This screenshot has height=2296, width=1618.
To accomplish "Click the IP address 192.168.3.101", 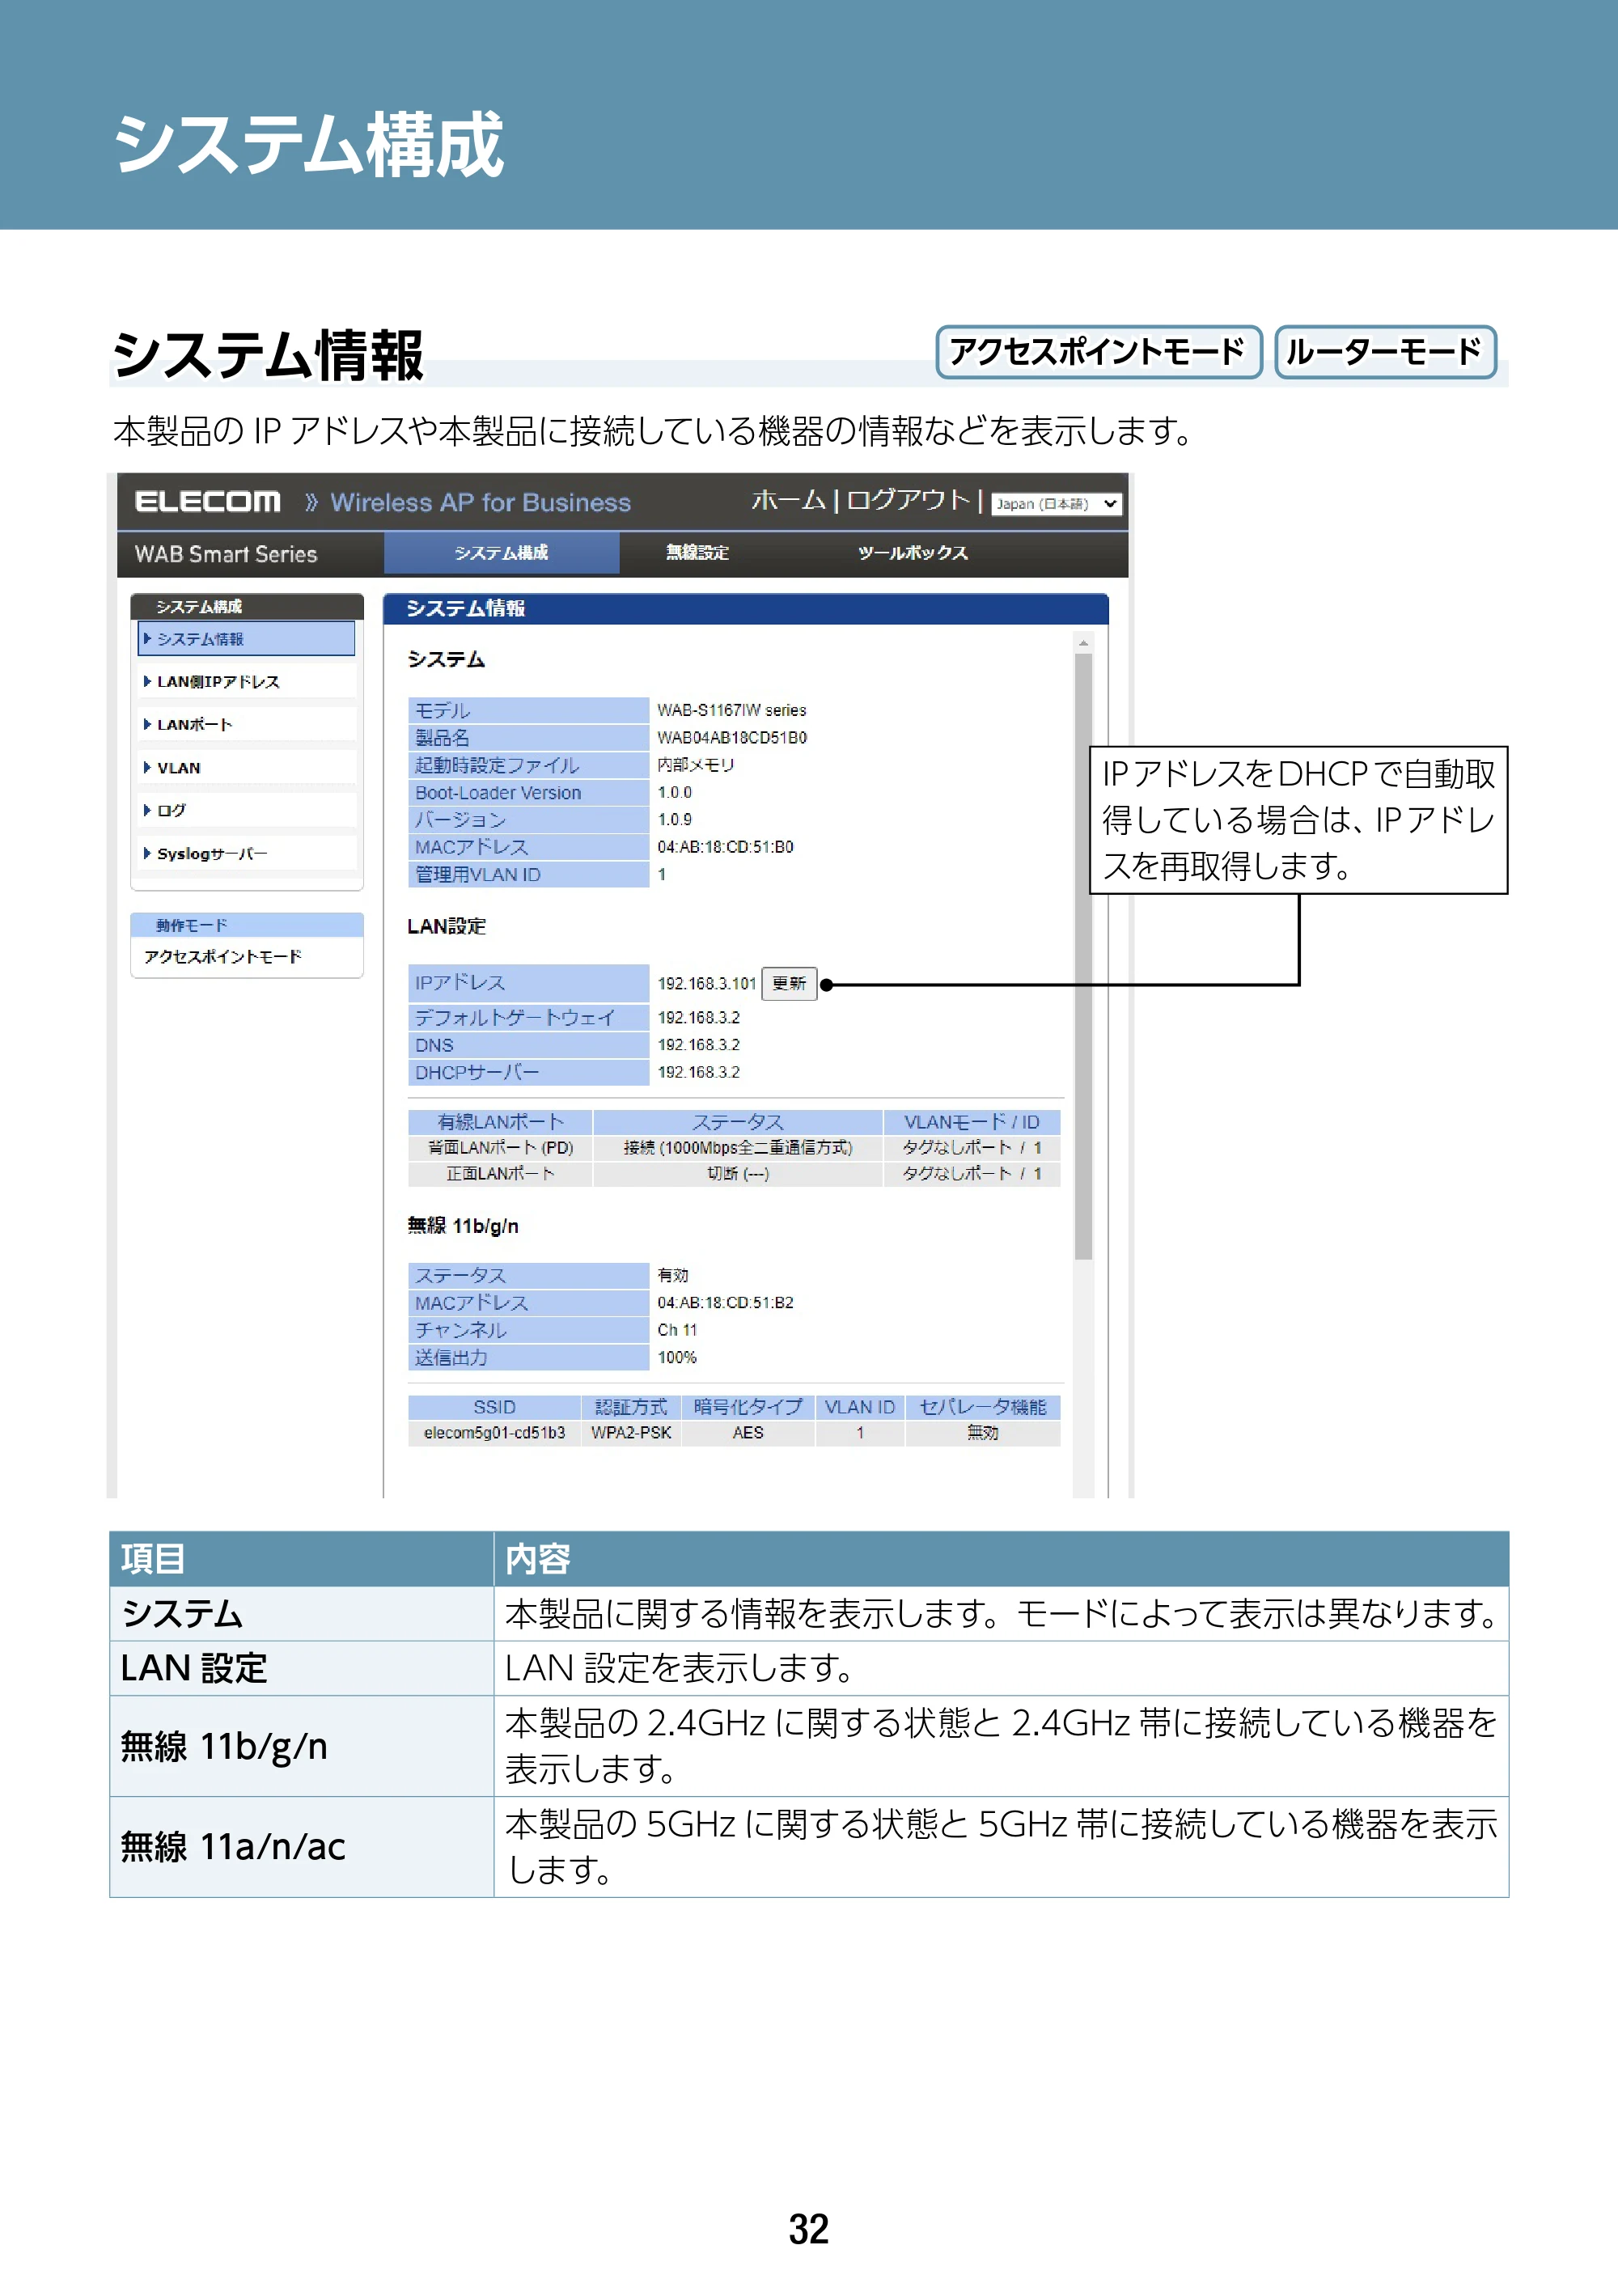I will pos(706,984).
